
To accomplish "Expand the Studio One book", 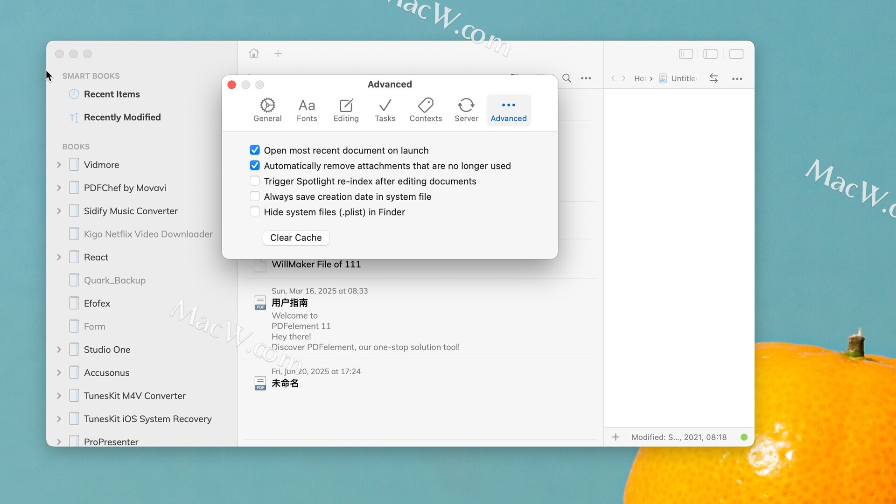I will (x=59, y=350).
